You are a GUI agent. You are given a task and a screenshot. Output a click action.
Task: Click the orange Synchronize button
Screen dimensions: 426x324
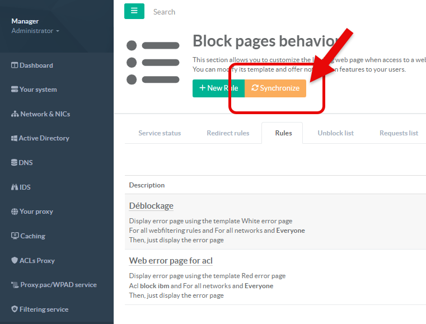click(275, 88)
